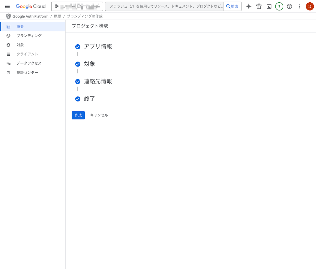
Task: Open notifications badge showing 3
Action: [279, 6]
